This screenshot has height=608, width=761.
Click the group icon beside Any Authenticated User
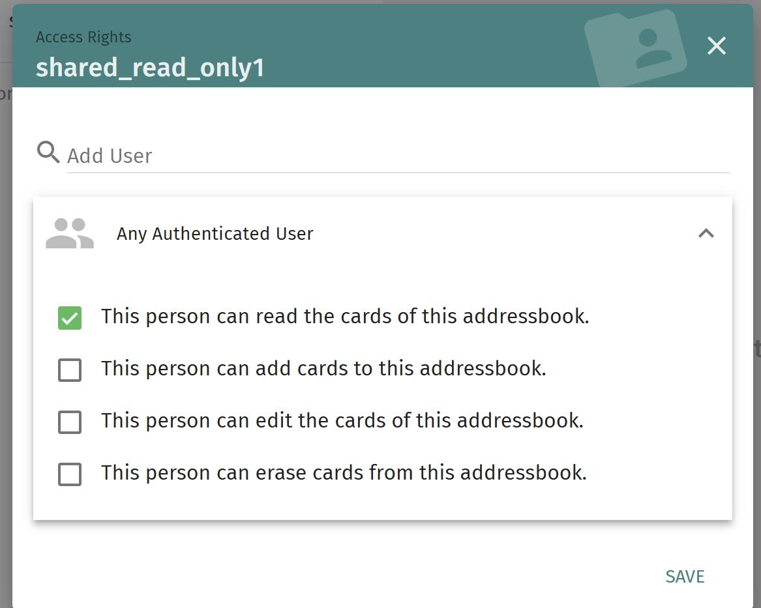[70, 233]
